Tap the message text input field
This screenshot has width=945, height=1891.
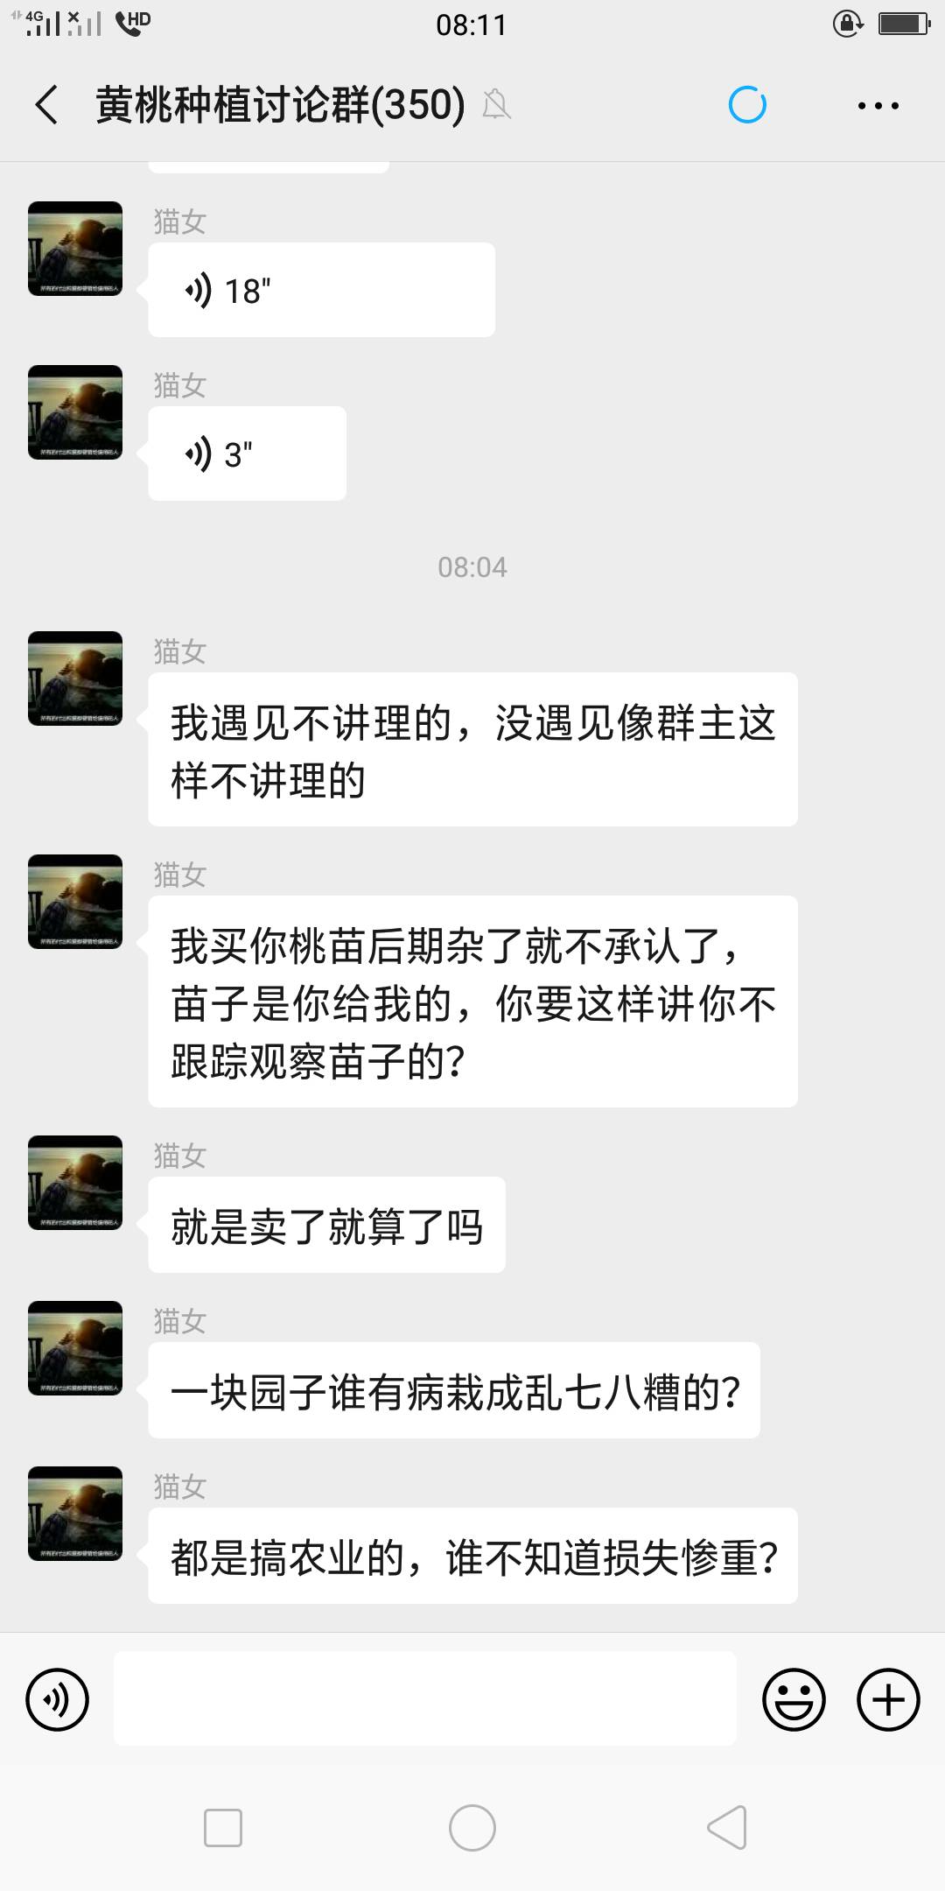click(424, 1698)
